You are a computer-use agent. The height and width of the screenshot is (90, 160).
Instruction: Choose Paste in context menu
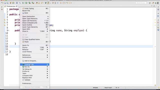click(x=35, y=42)
